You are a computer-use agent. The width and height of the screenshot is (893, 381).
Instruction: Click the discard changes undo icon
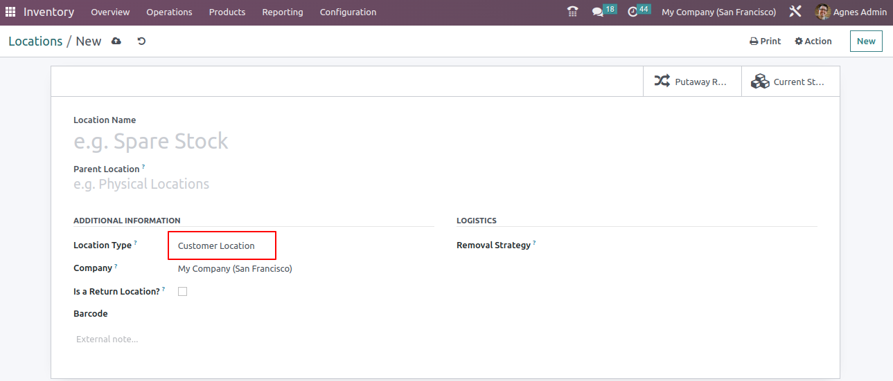tap(141, 41)
